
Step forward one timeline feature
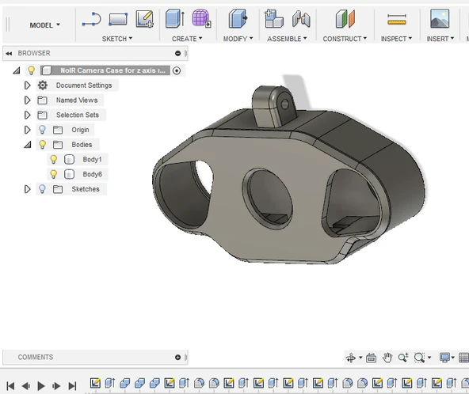(x=56, y=386)
